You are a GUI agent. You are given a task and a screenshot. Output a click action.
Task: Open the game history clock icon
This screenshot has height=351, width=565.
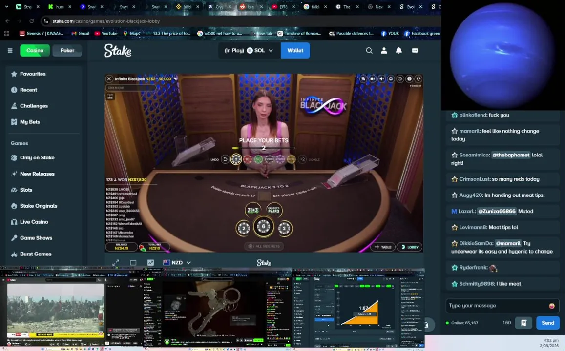pyautogui.click(x=400, y=79)
